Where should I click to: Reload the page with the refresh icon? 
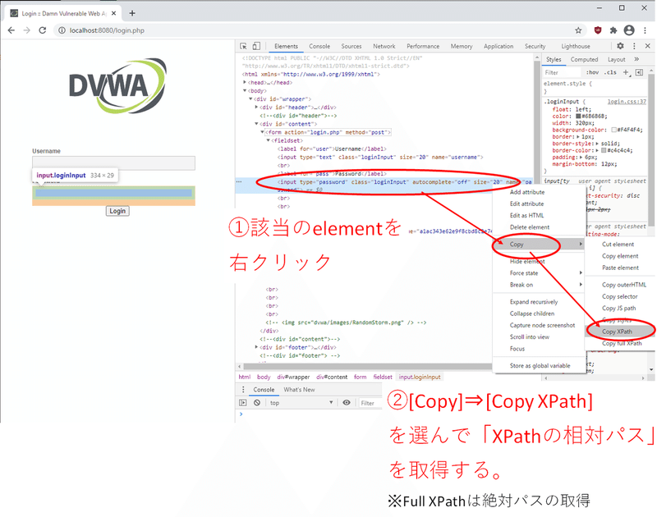click(43, 30)
